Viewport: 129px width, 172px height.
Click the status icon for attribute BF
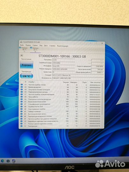22,119
